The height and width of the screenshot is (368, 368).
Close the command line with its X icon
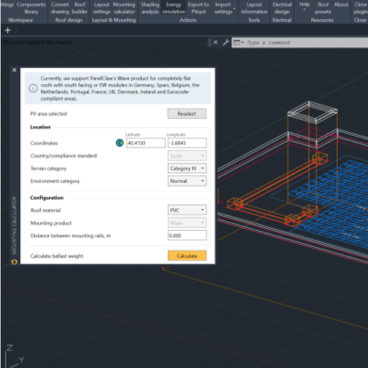[216, 42]
